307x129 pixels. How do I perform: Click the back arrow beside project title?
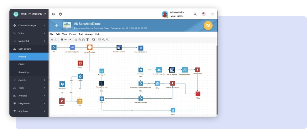point(57,26)
